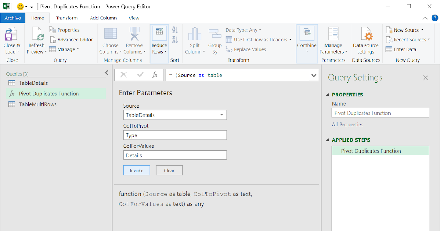Click the Invoke button

pos(136,170)
